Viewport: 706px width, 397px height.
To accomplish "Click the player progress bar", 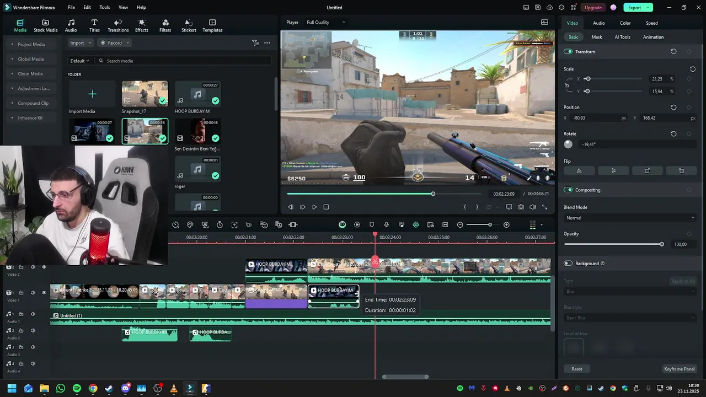I will (x=384, y=194).
